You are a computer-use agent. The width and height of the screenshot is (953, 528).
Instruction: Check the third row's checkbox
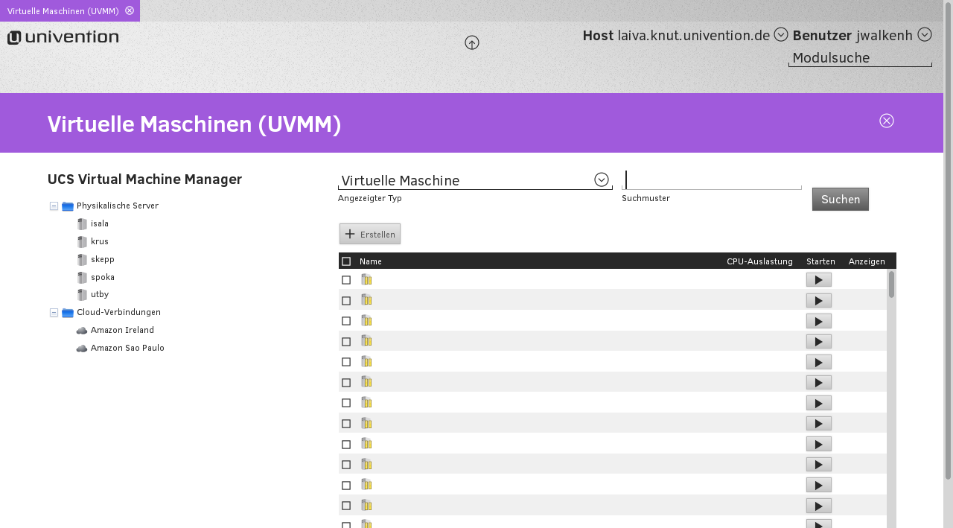[346, 321]
